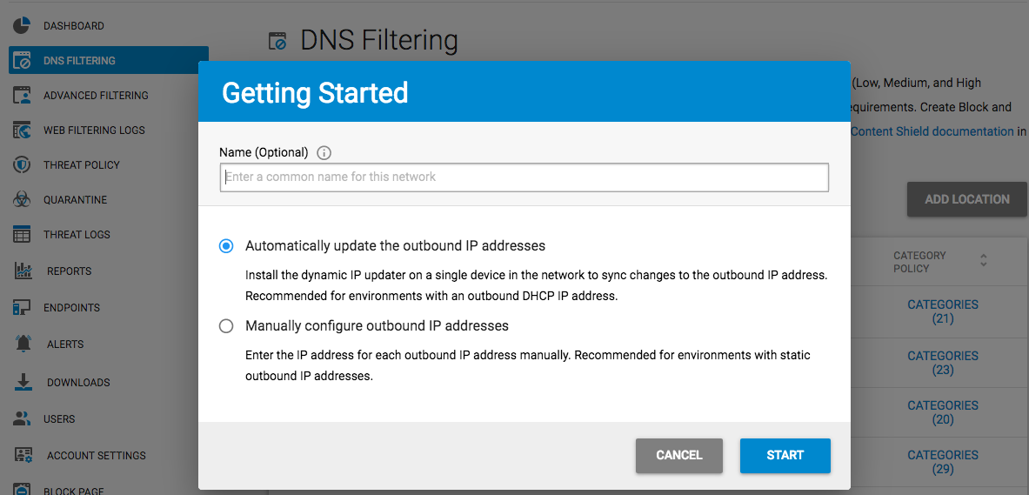Click the Quarantine biohazard icon

tap(23, 199)
